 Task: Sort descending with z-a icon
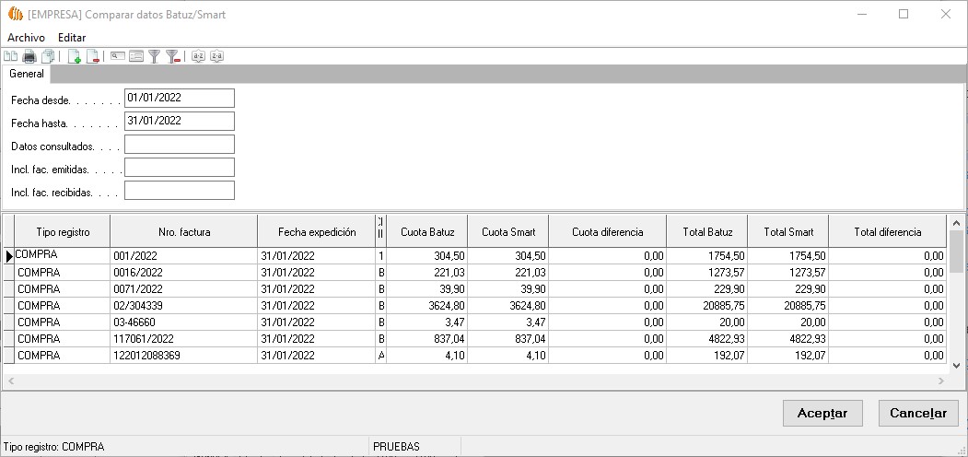click(x=216, y=57)
